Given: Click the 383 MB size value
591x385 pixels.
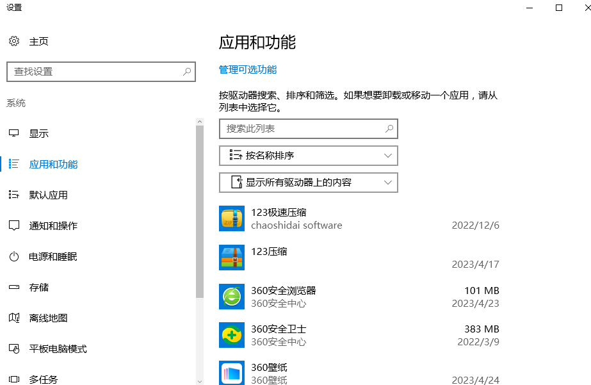Looking at the screenshot, I should pos(482,329).
